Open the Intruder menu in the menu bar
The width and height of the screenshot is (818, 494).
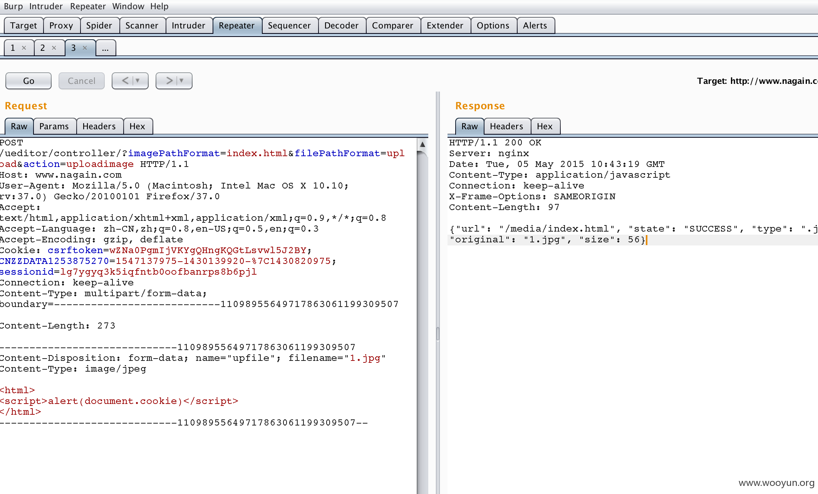(x=46, y=7)
